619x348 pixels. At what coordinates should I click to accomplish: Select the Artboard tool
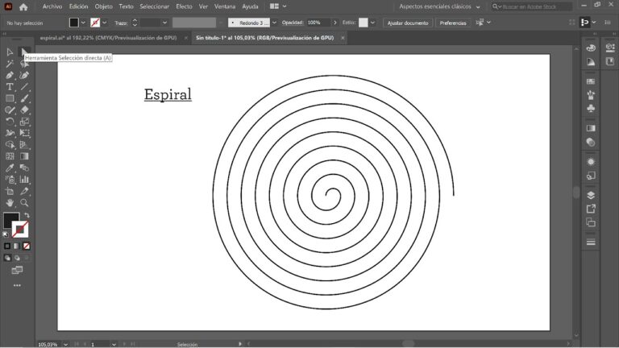[10, 192]
